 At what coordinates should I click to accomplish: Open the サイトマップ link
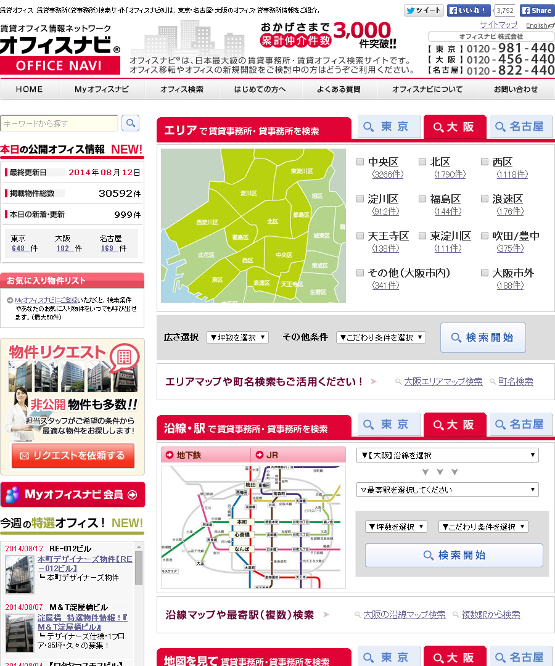499,25
